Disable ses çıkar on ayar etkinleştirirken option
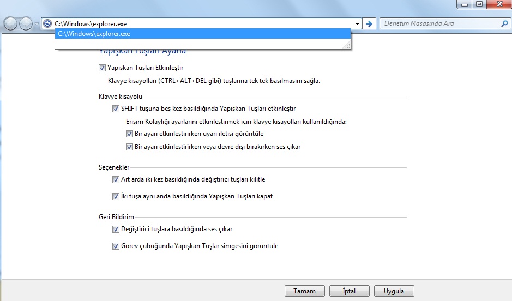The image size is (512, 301). 129,147
